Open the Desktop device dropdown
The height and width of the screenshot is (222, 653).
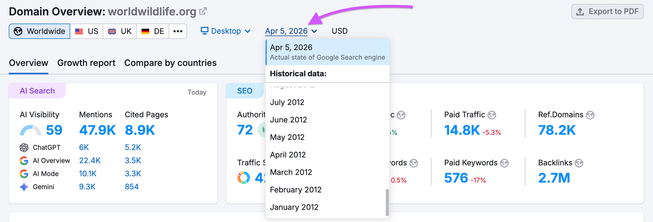coord(226,31)
